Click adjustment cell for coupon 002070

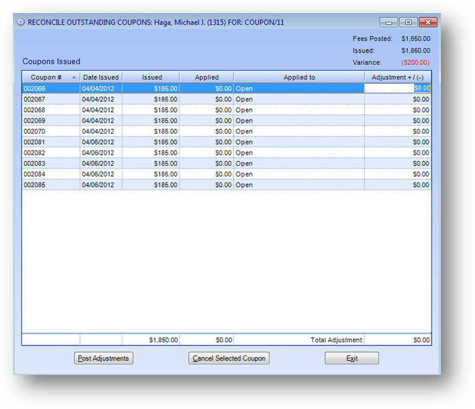398,131
